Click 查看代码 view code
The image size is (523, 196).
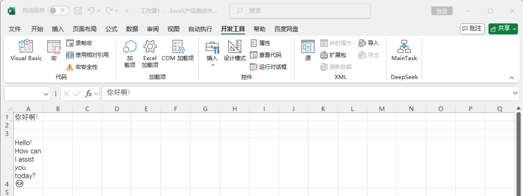pos(265,55)
